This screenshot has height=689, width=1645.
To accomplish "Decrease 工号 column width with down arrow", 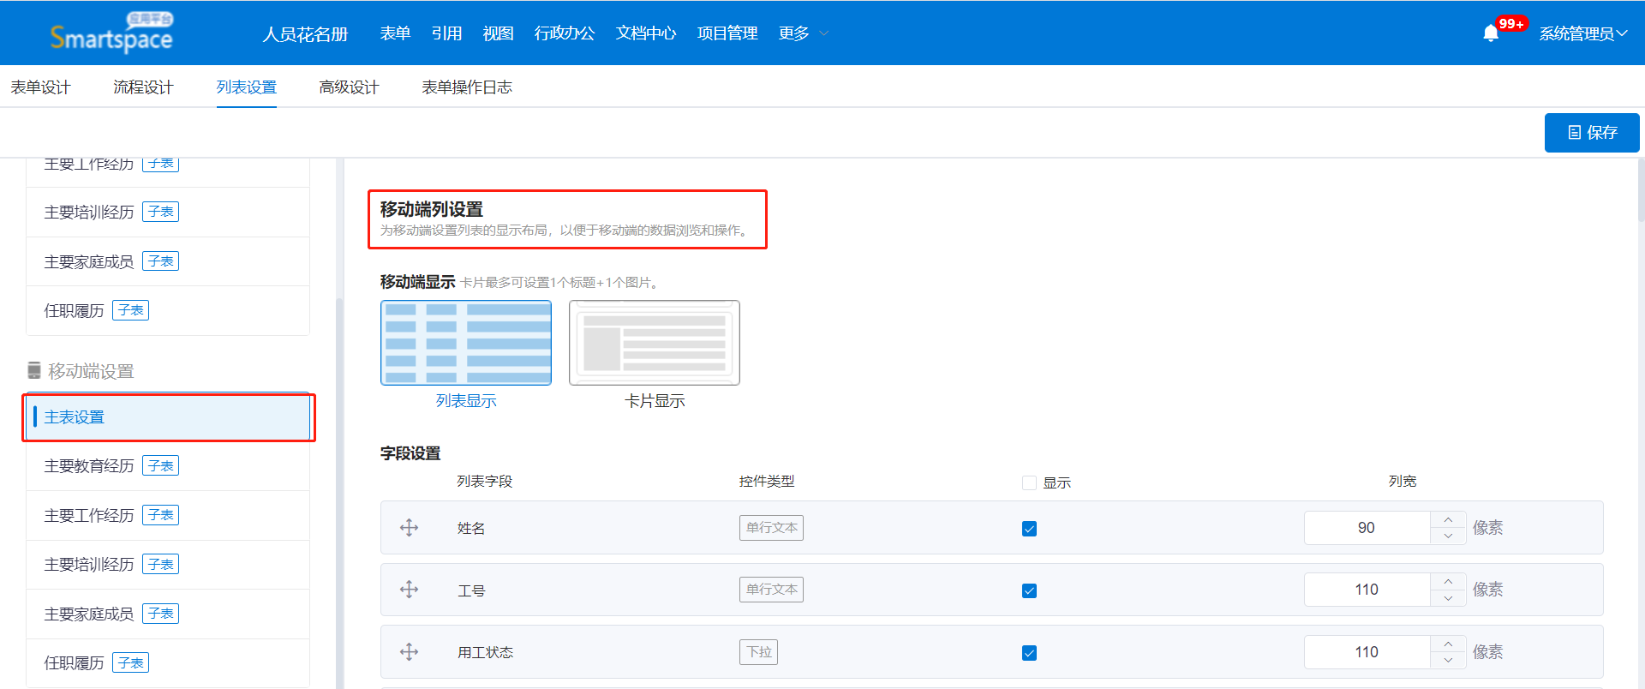I will (1448, 597).
